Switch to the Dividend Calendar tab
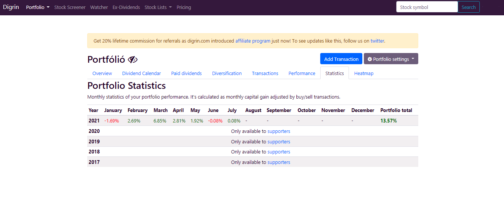The height and width of the screenshot is (199, 504). click(x=142, y=73)
